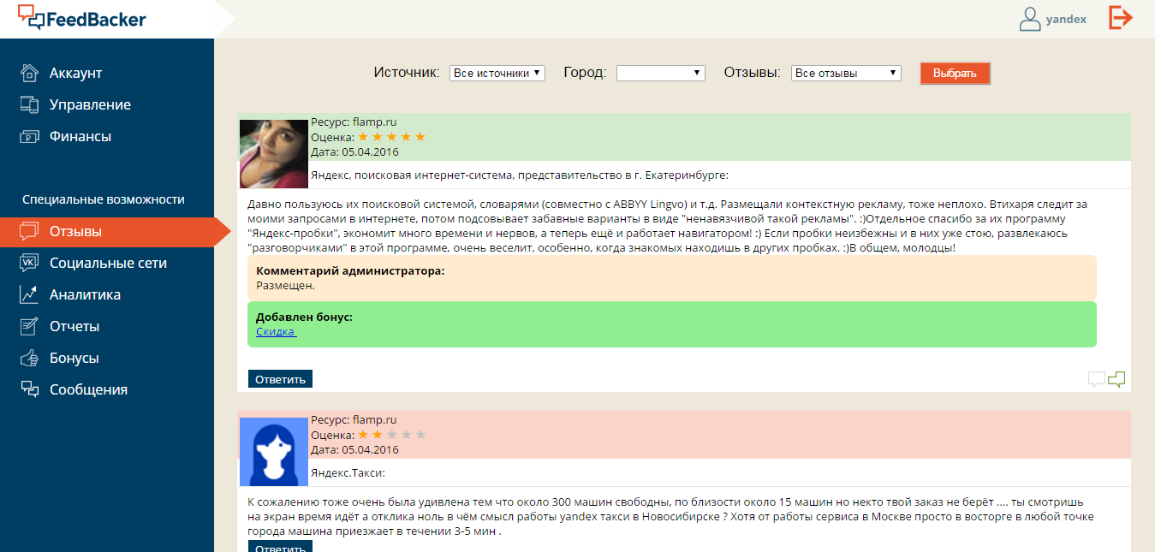Toggle the green speech bubble under first review
This screenshot has height=552, width=1155.
pos(1116,378)
